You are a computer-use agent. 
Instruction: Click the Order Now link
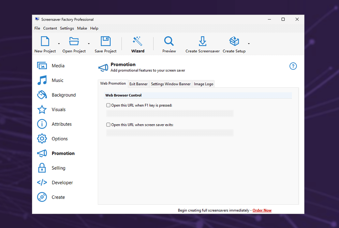coord(262,210)
